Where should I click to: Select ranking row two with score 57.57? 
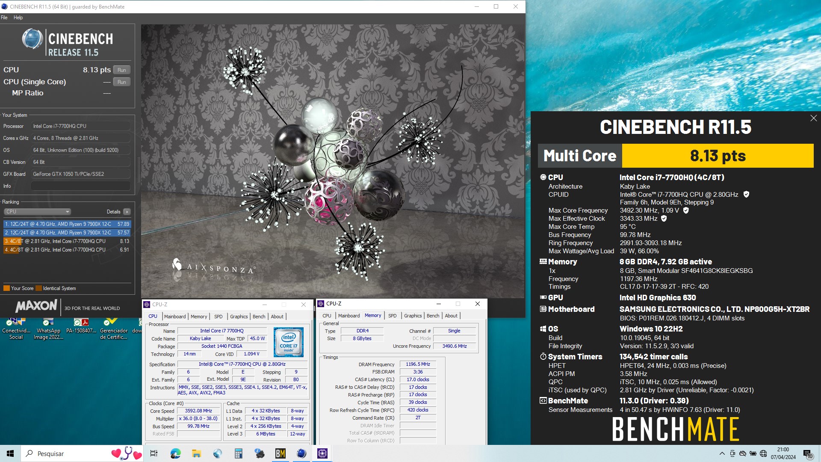[x=67, y=233]
